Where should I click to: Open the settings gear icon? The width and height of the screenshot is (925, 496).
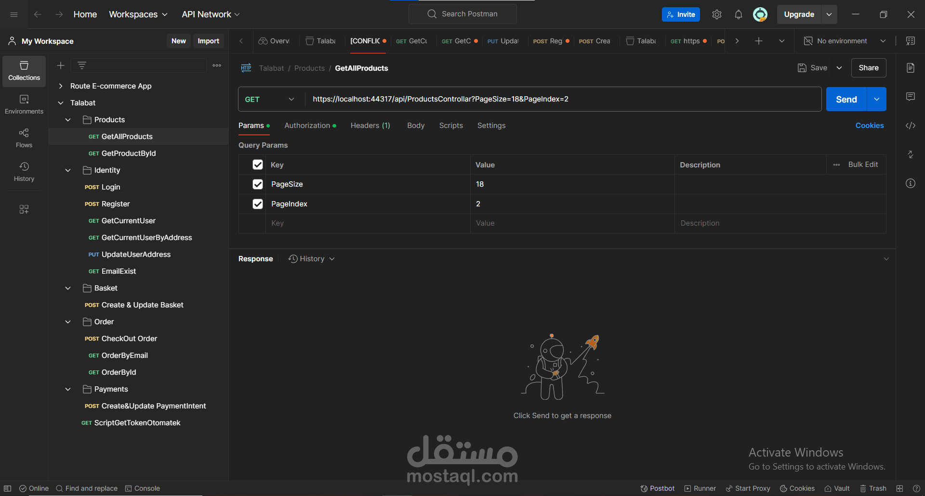[x=717, y=14]
